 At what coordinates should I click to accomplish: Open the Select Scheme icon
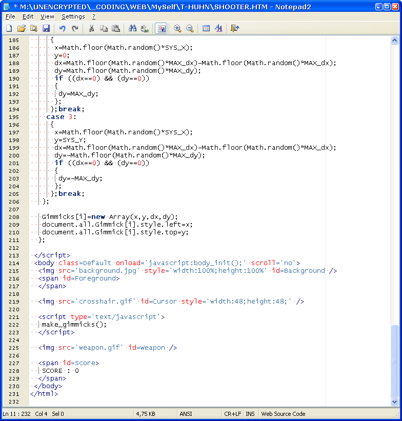coord(206,28)
